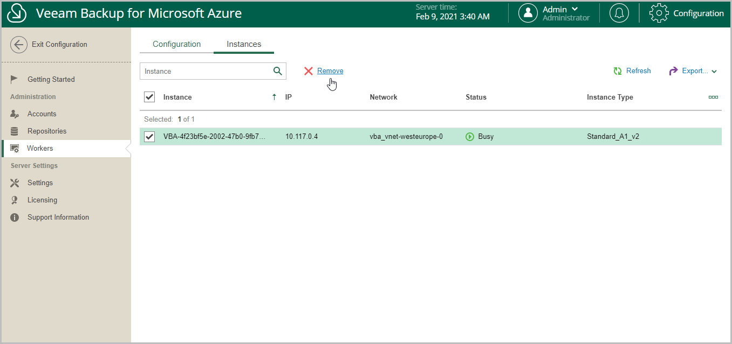Open the Configuration label in header

(x=699, y=13)
